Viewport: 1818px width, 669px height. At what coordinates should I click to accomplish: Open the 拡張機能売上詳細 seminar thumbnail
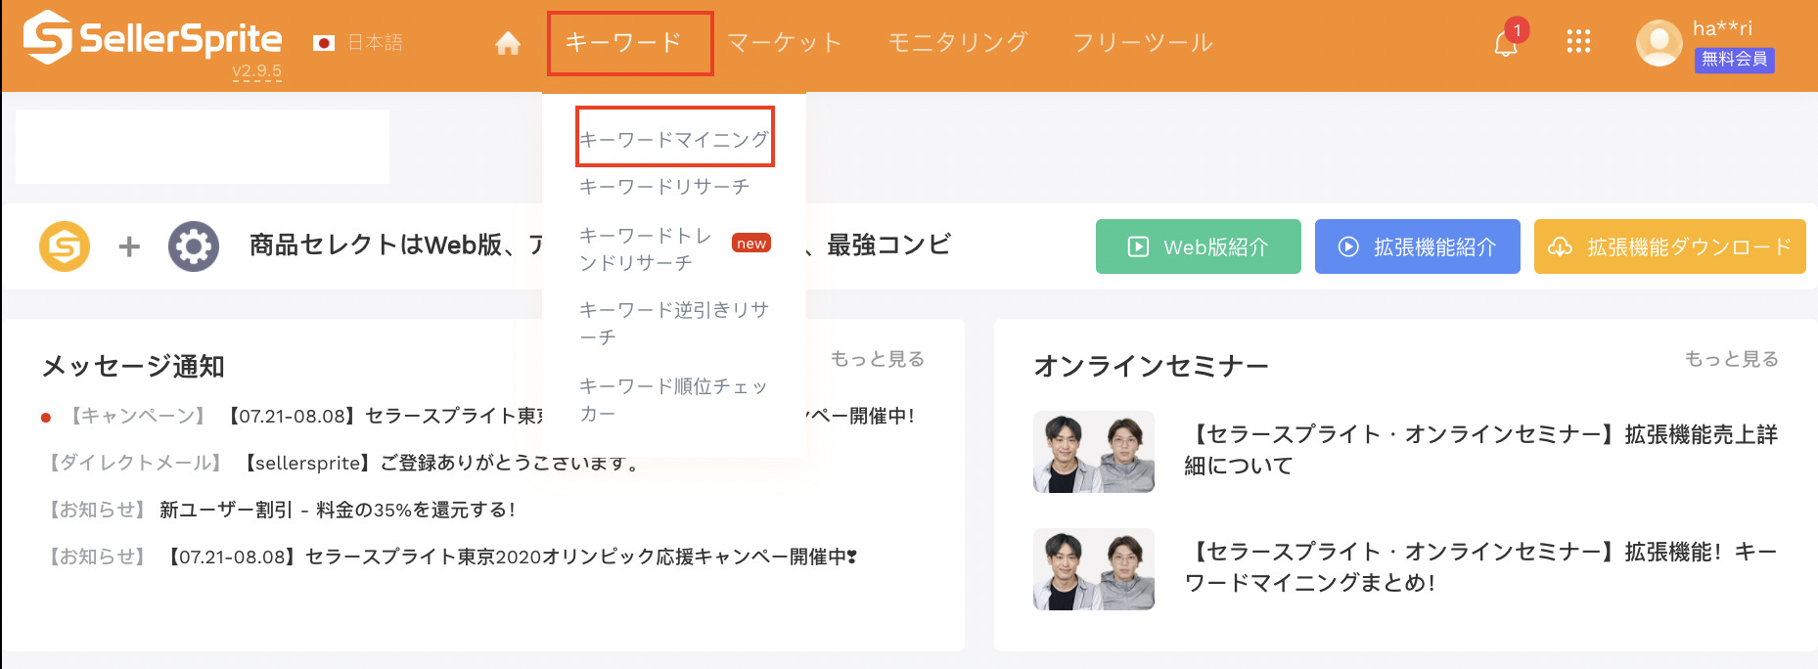click(1094, 452)
